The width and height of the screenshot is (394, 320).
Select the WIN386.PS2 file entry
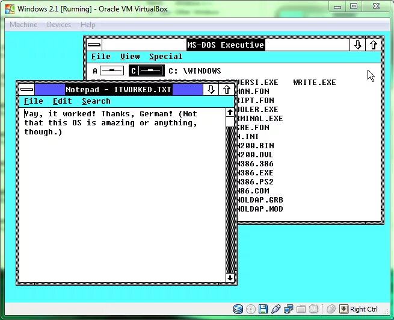coord(255,182)
